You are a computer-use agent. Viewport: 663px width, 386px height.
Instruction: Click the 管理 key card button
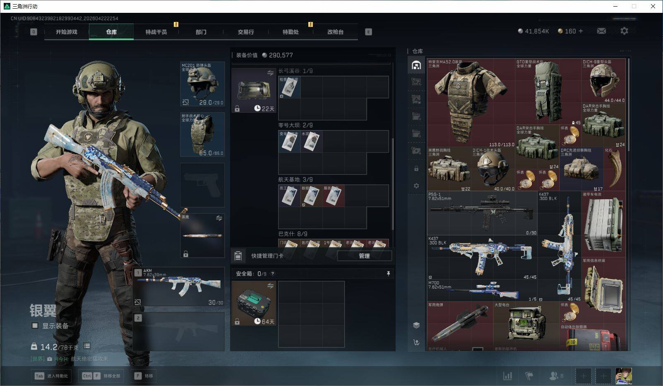pyautogui.click(x=364, y=256)
